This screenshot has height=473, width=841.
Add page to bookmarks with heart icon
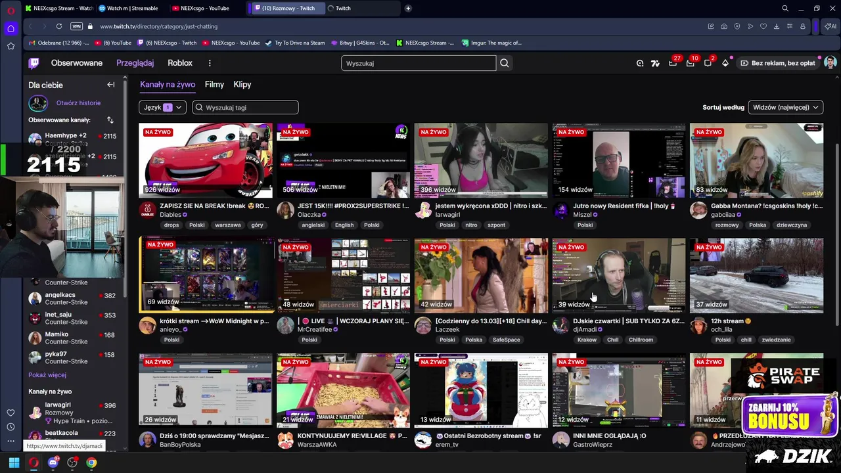[763, 26]
